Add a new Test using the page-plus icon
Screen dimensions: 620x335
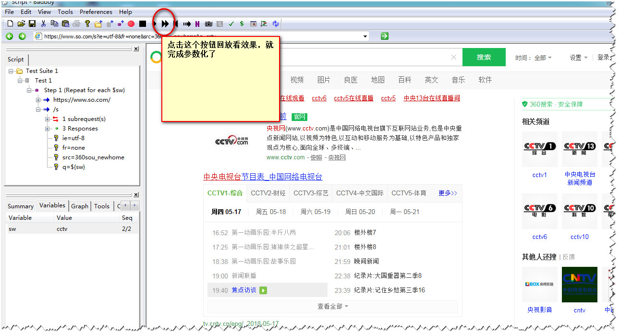(x=110, y=24)
